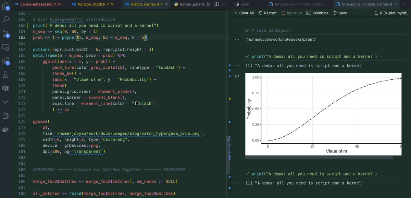The height and width of the screenshot is (198, 411).
Task: Place cursor on 'theme_bw() +' line
Action: point(67,73)
